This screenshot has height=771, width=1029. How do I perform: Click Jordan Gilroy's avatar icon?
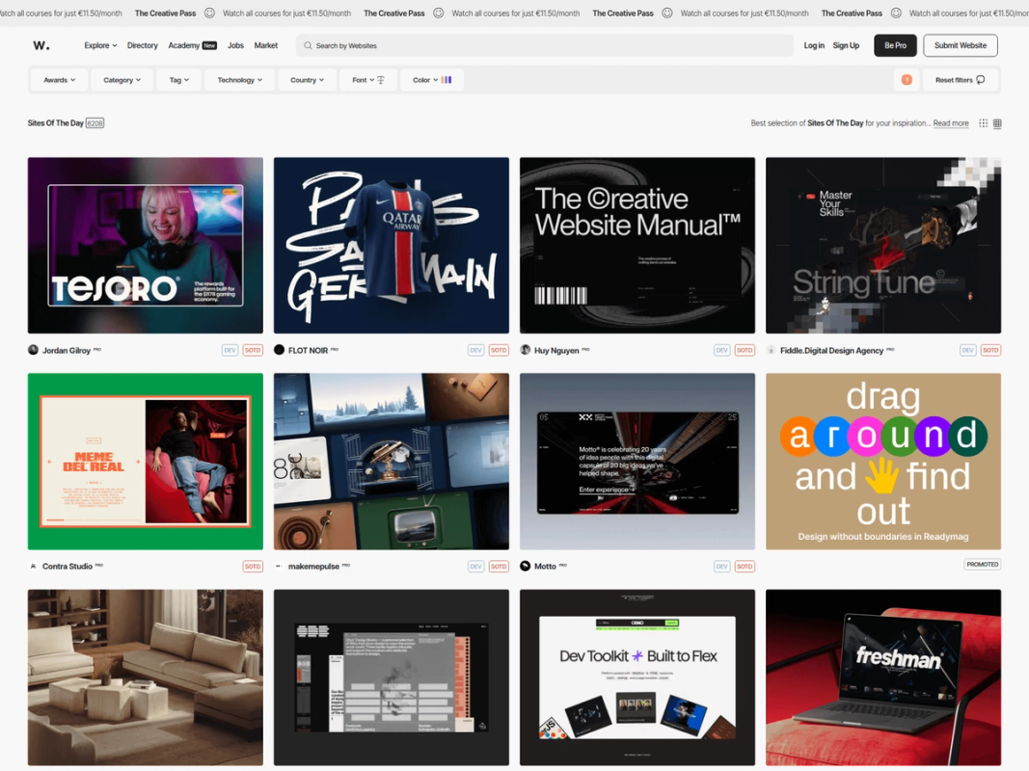(33, 350)
